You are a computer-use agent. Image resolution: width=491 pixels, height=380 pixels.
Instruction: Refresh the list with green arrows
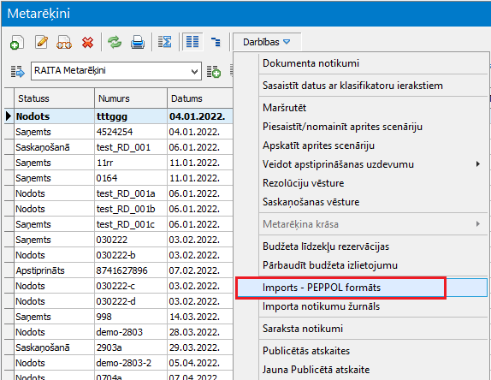point(115,42)
